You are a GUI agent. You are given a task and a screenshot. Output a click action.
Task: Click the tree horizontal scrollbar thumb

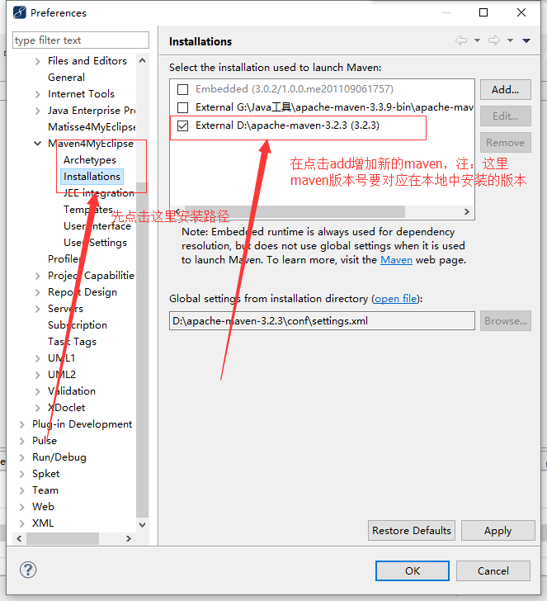63,538
